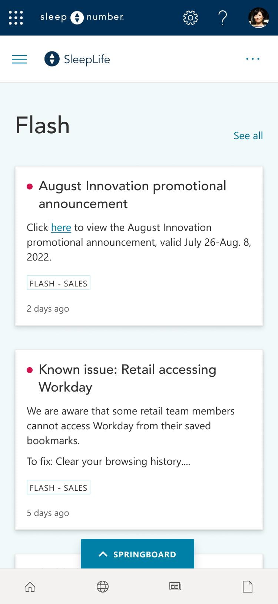Image resolution: width=278 pixels, height=604 pixels.
Task: Open the app launcher grid icon
Action: point(15,17)
